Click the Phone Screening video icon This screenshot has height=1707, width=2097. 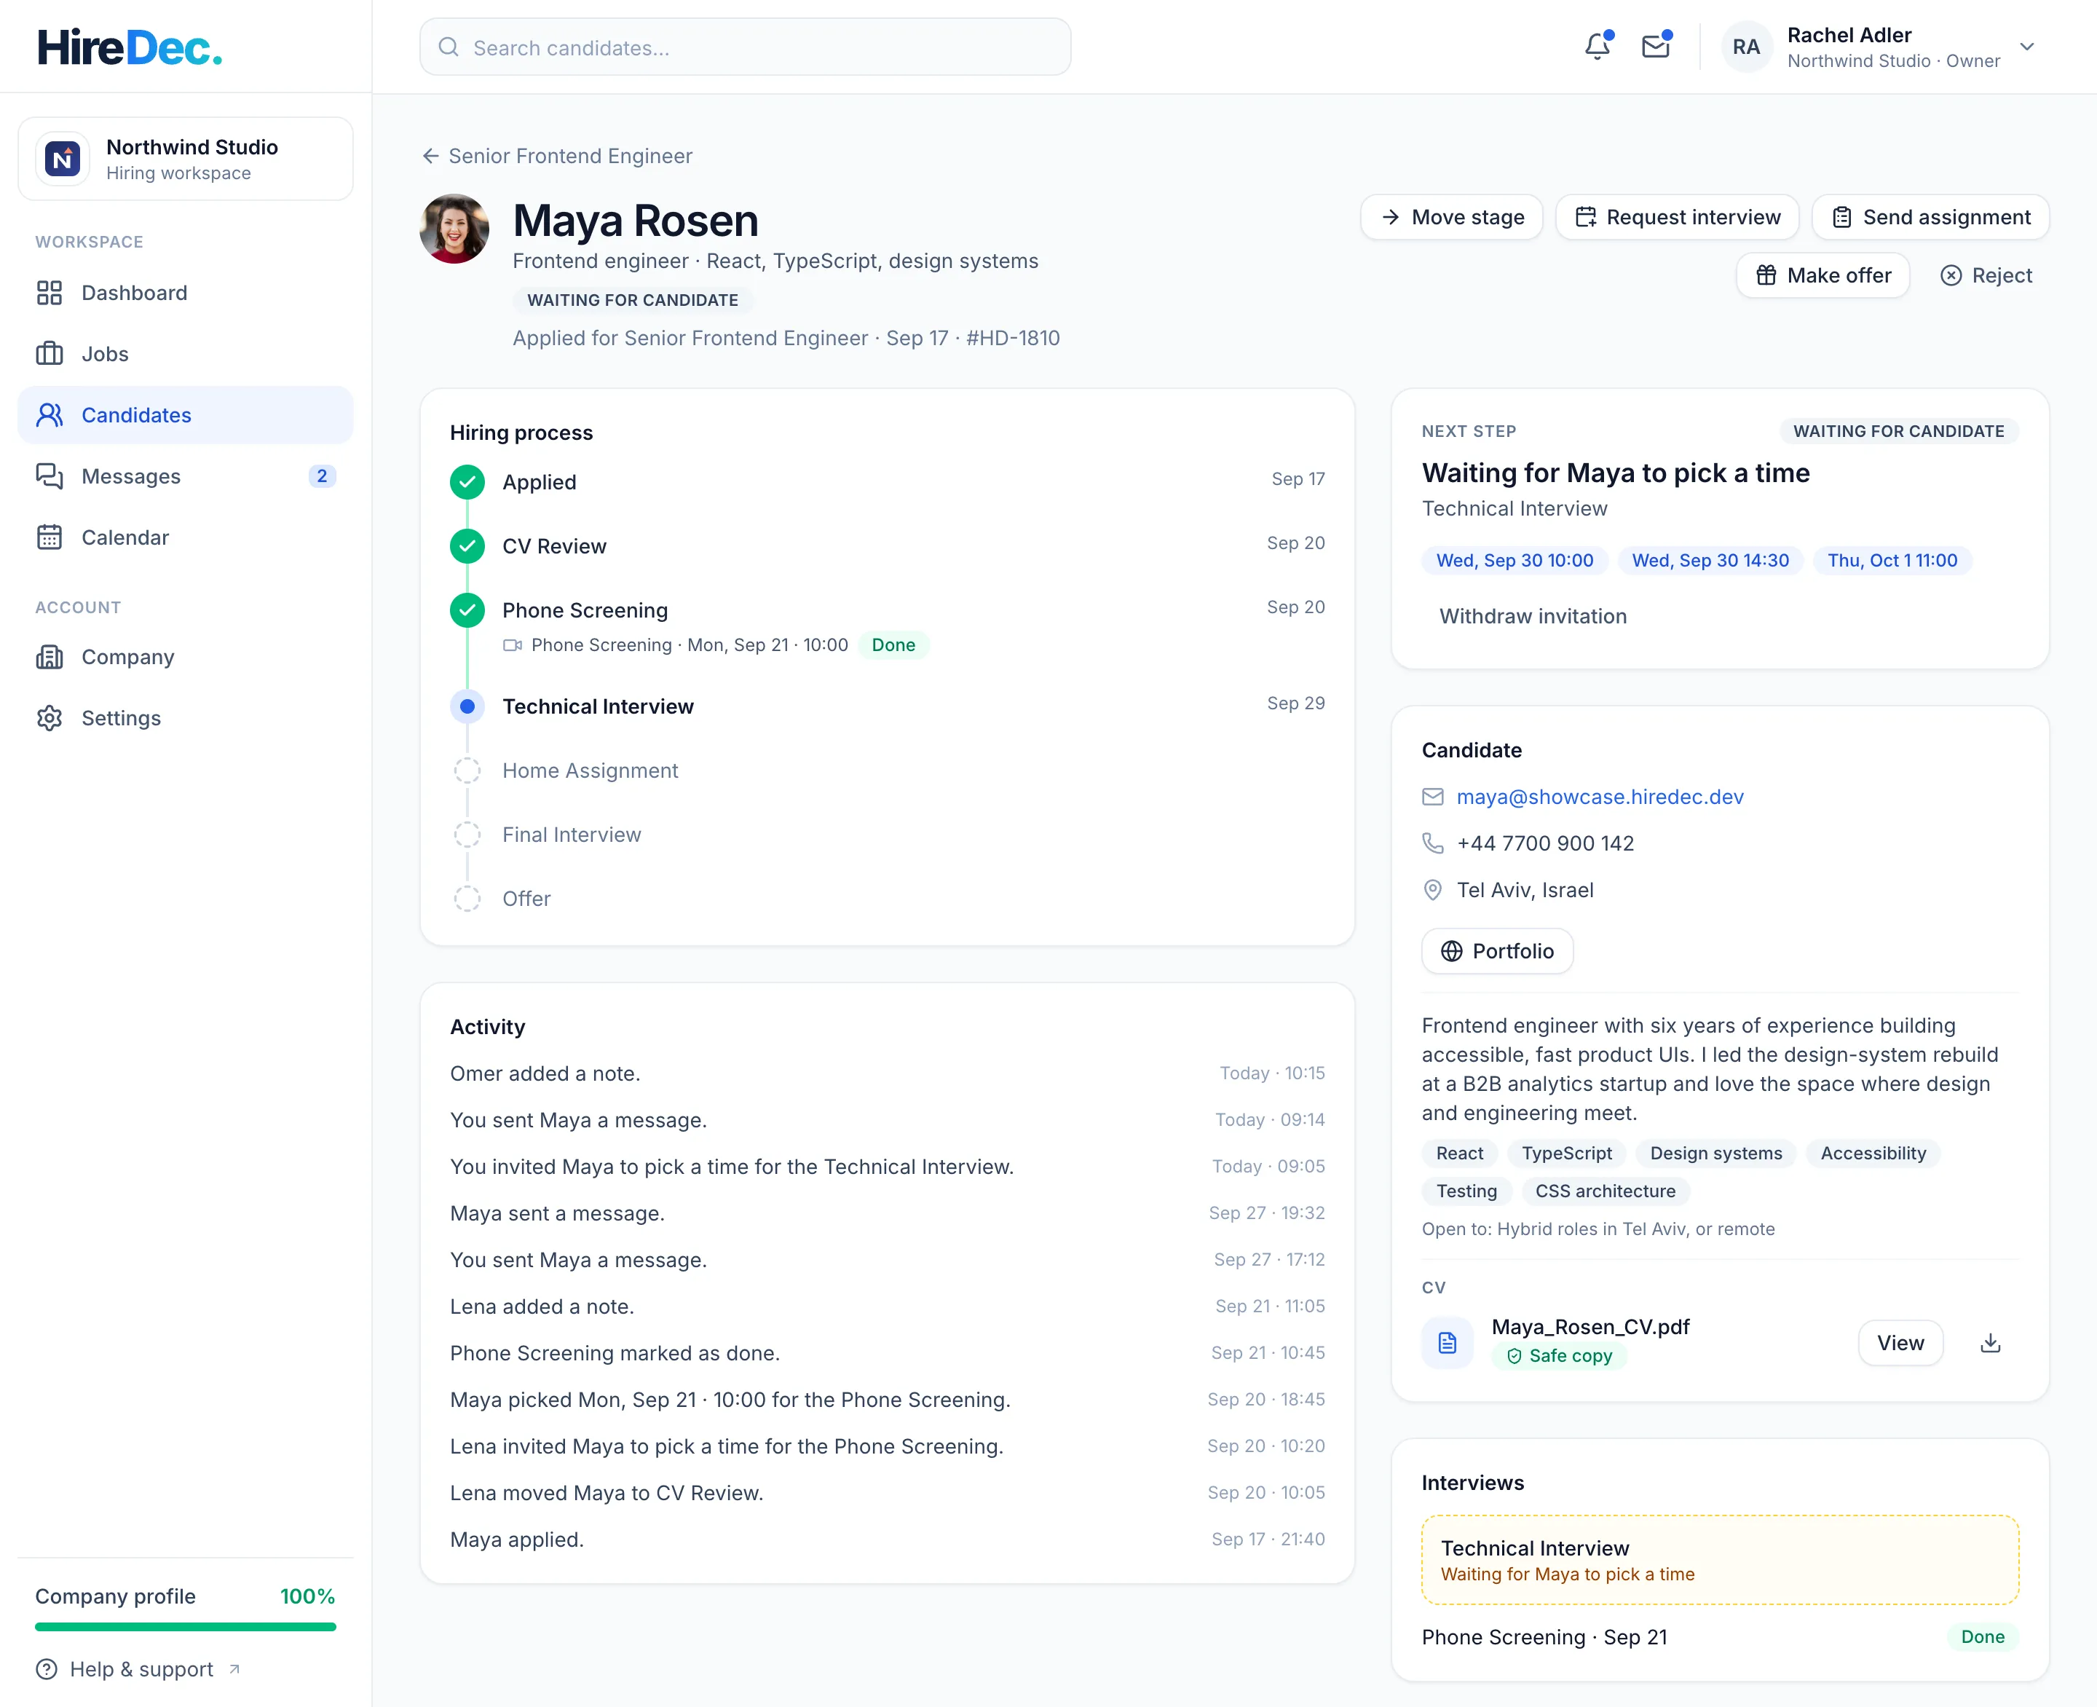(512, 645)
